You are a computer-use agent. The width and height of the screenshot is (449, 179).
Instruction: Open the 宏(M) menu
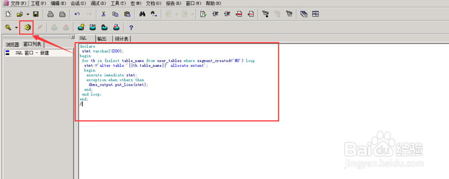tap(136, 4)
